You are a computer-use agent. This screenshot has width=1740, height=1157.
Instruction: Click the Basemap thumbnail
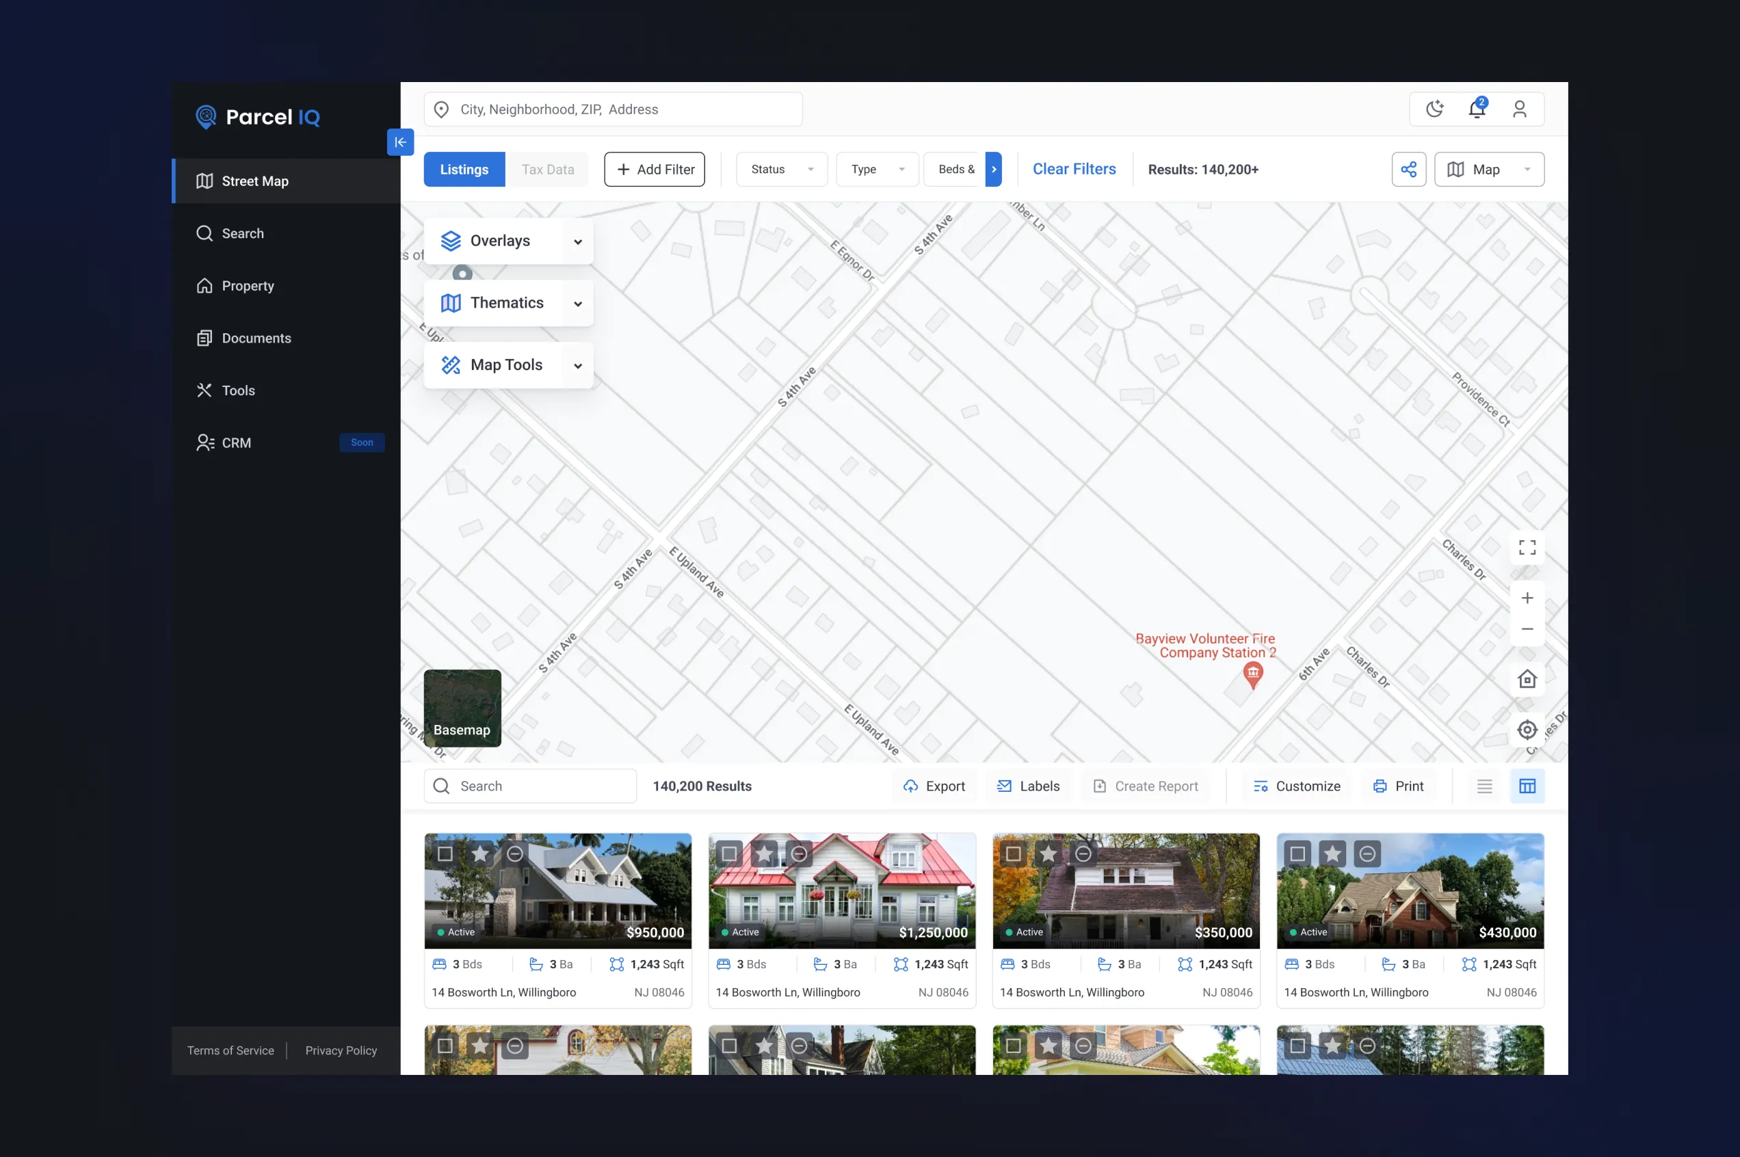(x=462, y=708)
